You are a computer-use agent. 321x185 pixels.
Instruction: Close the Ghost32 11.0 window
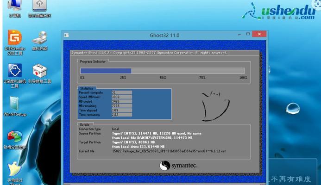click(x=259, y=34)
